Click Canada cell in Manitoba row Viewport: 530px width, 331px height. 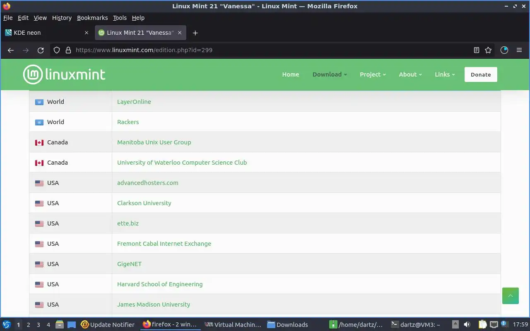click(x=70, y=142)
